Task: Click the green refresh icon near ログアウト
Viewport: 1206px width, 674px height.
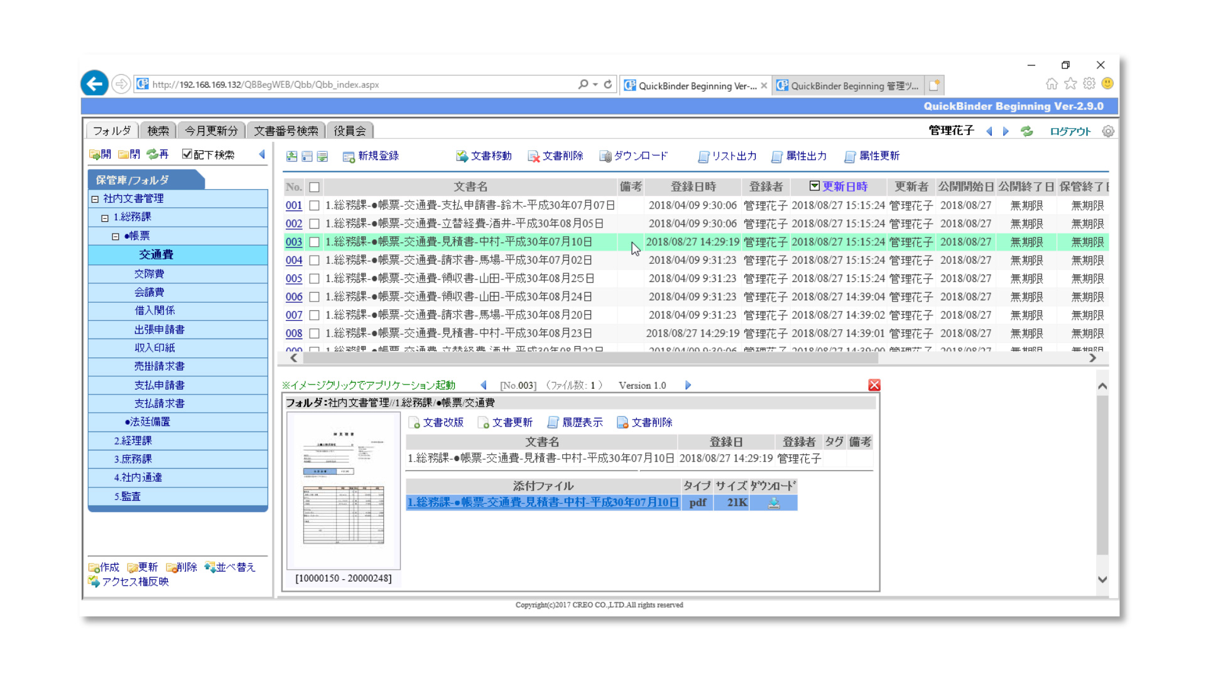Action: (1027, 131)
